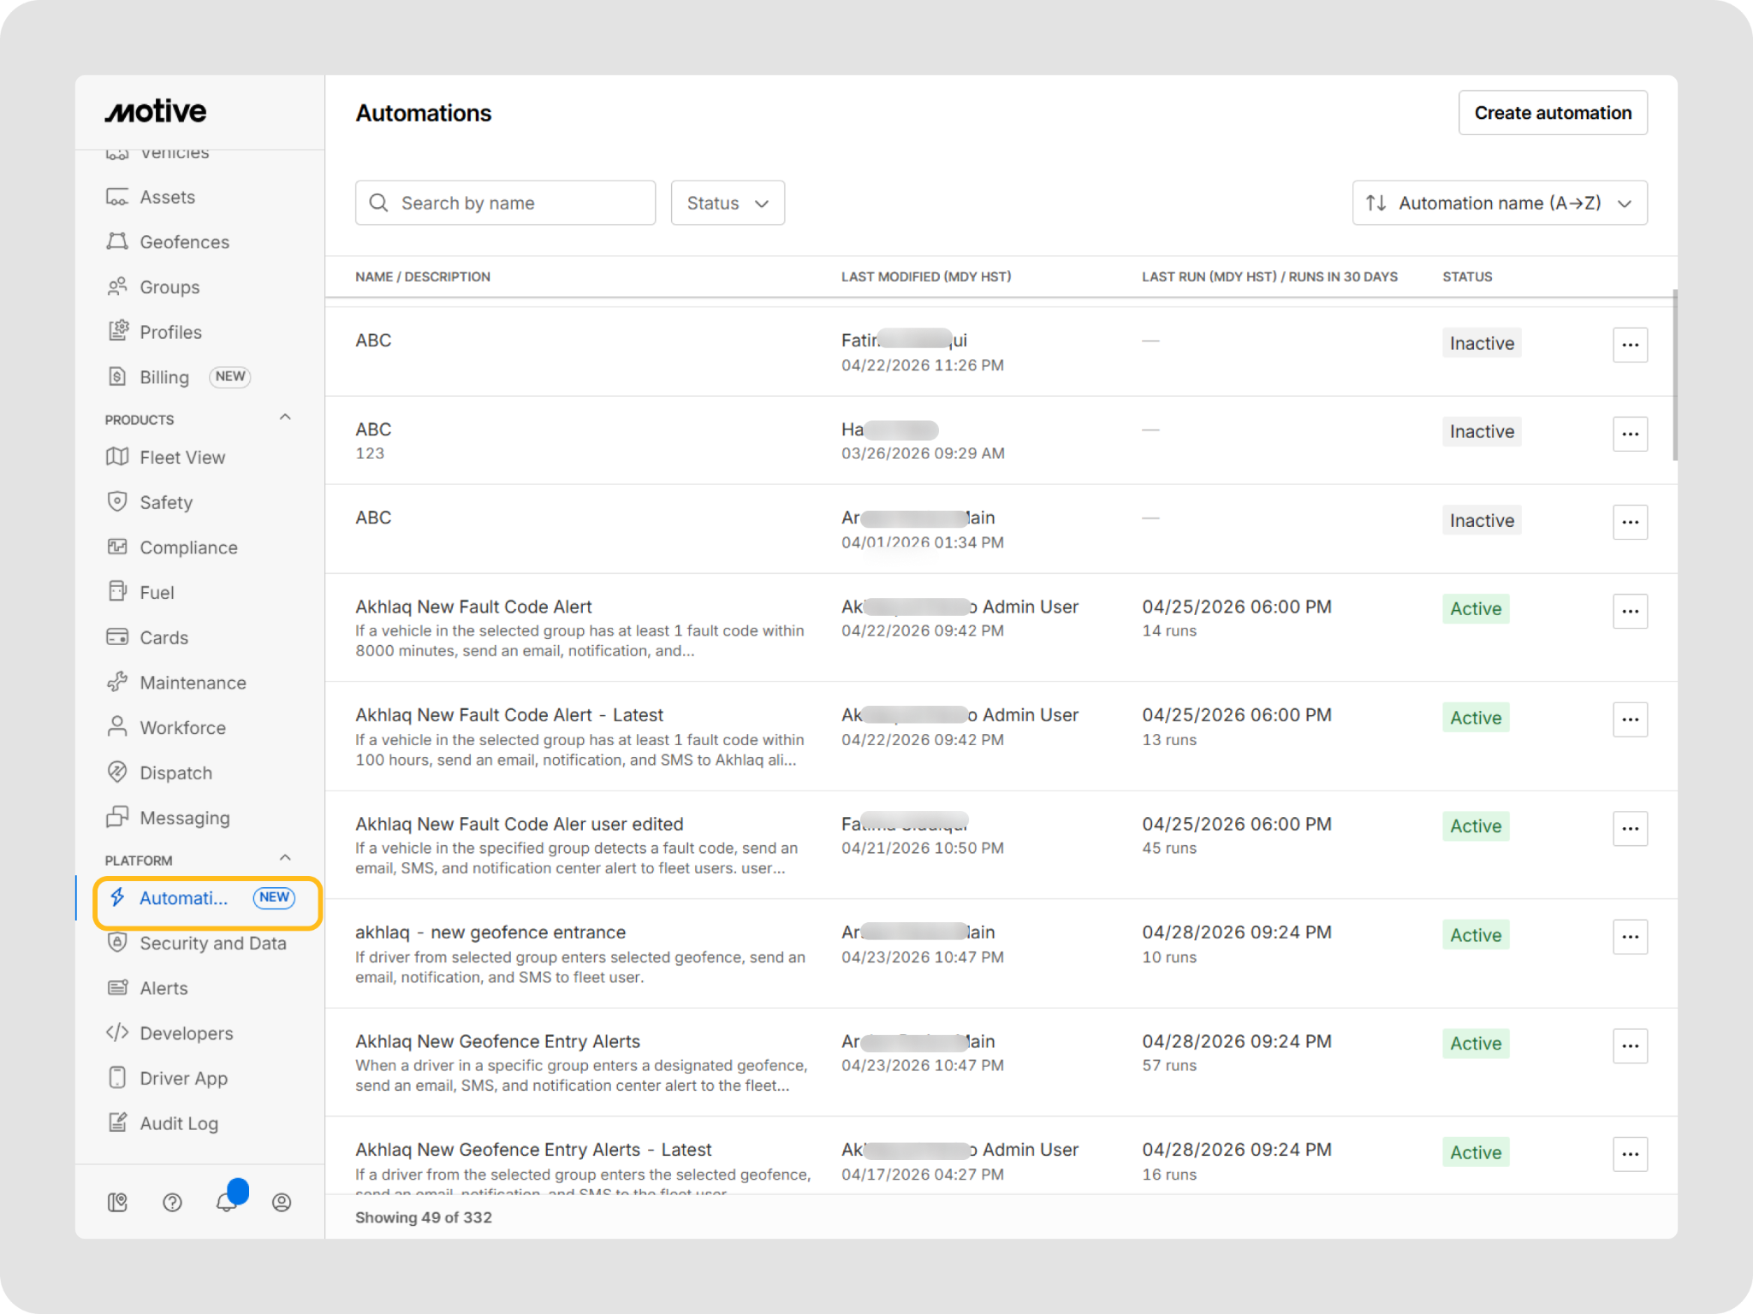Open the Fuel pump icon item
The image size is (1753, 1314).
(x=117, y=592)
